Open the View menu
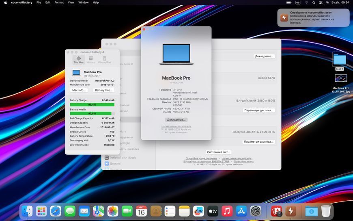Image resolution: width=353 pixels, height=221 pixels. pyautogui.click(x=71, y=2)
